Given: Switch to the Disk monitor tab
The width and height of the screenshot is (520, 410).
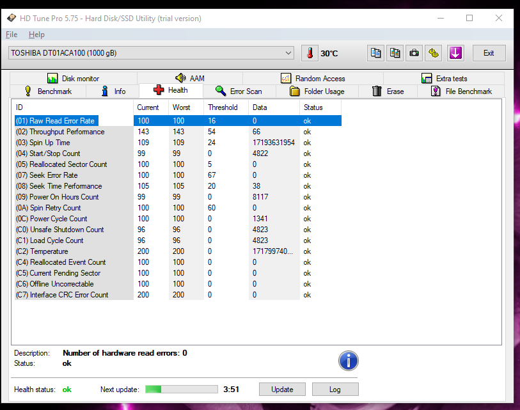Looking at the screenshot, I should point(74,78).
